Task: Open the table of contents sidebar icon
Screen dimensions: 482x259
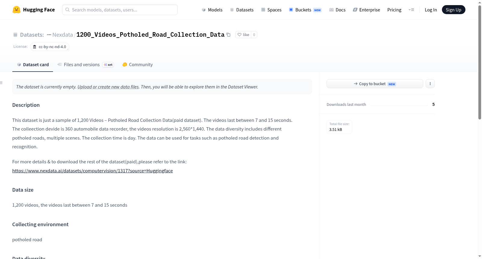Action: [1, 83]
